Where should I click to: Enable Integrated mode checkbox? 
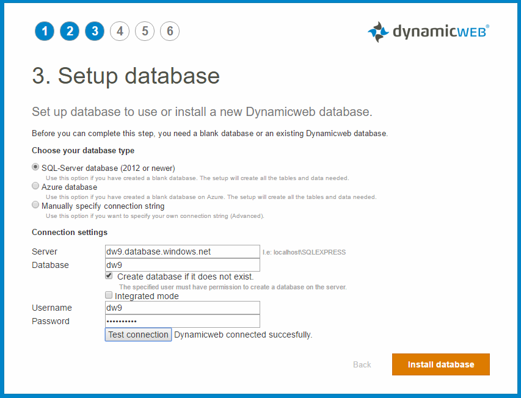(x=109, y=295)
